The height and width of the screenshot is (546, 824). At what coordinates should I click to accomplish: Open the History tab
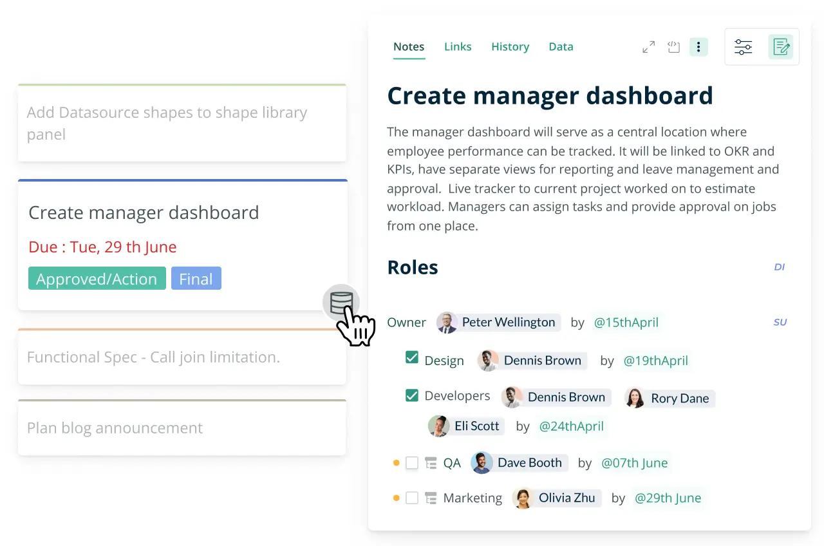510,47
